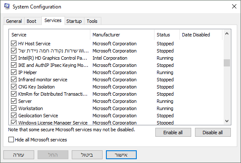Screen dimensions: 241x163
Task: Select the Server service name
Action: (x=25, y=101)
